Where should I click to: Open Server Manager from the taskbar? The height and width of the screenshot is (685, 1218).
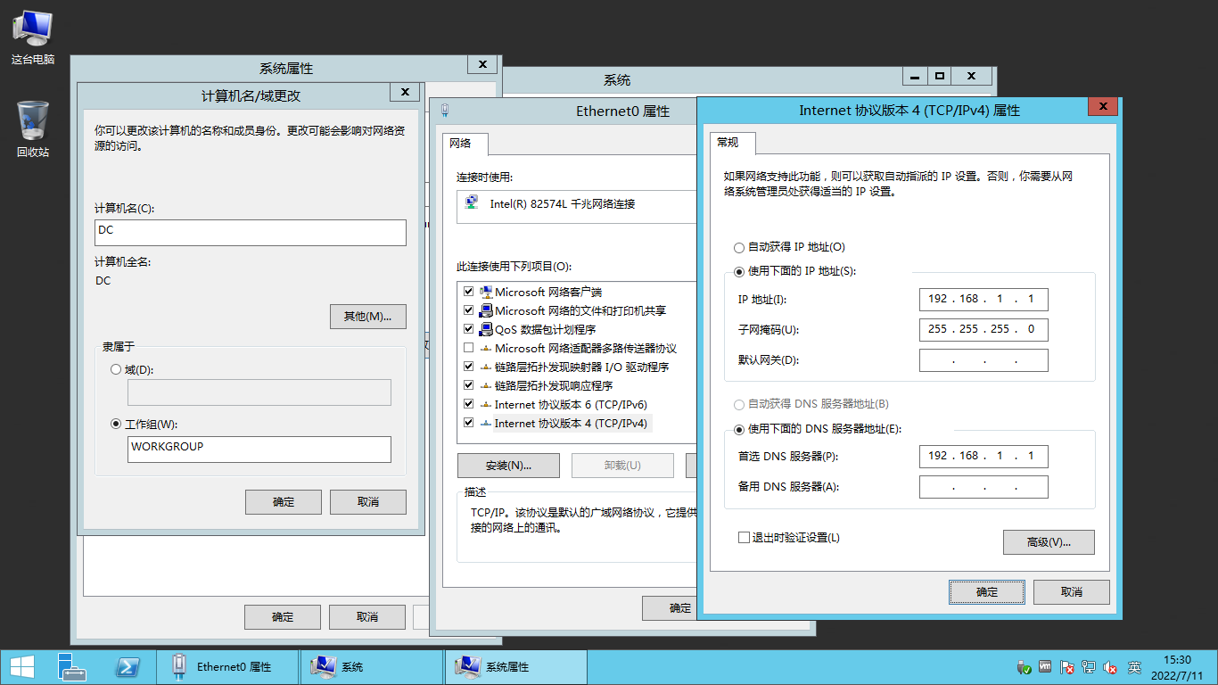pos(71,667)
